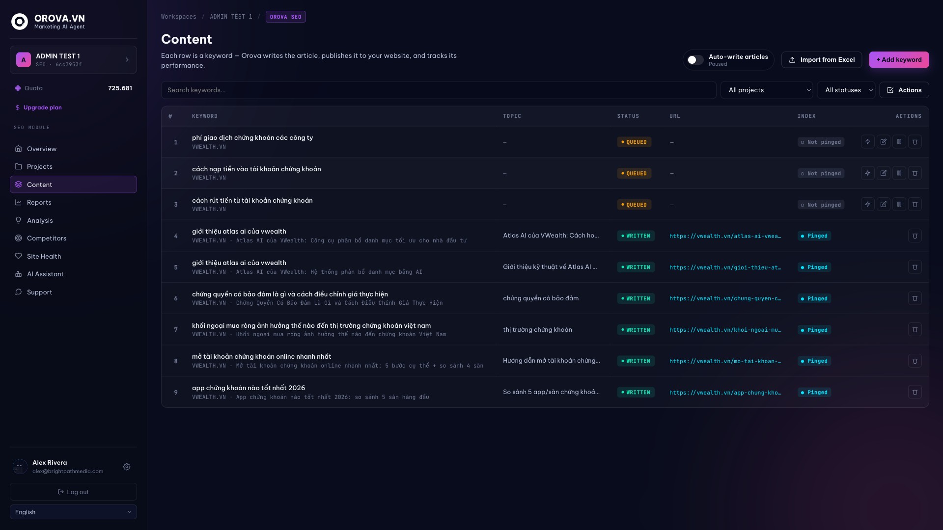Open Analysis in the sidebar

[73, 220]
